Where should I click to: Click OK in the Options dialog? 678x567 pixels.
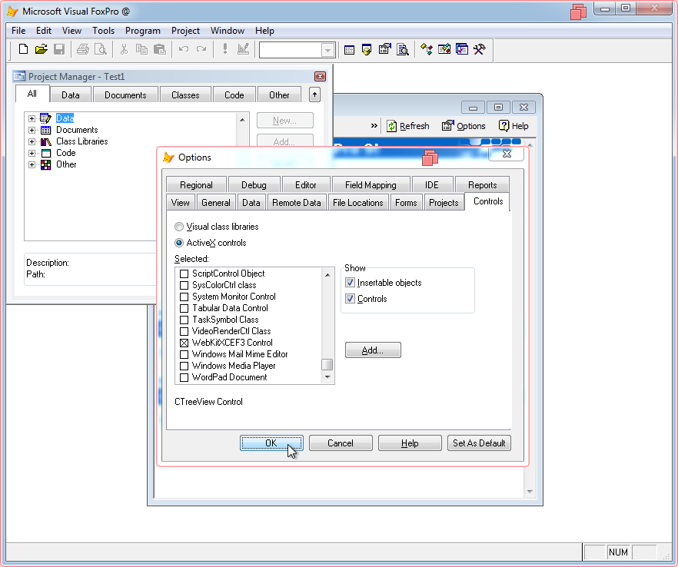[x=271, y=443]
